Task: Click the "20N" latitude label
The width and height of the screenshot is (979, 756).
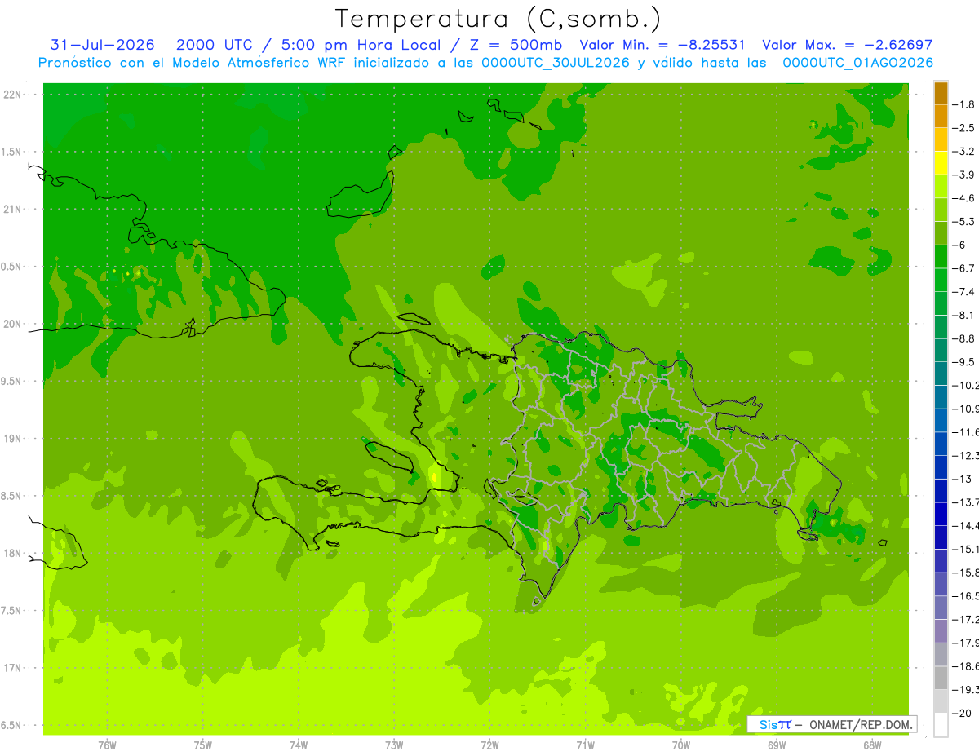Action: pyautogui.click(x=12, y=324)
